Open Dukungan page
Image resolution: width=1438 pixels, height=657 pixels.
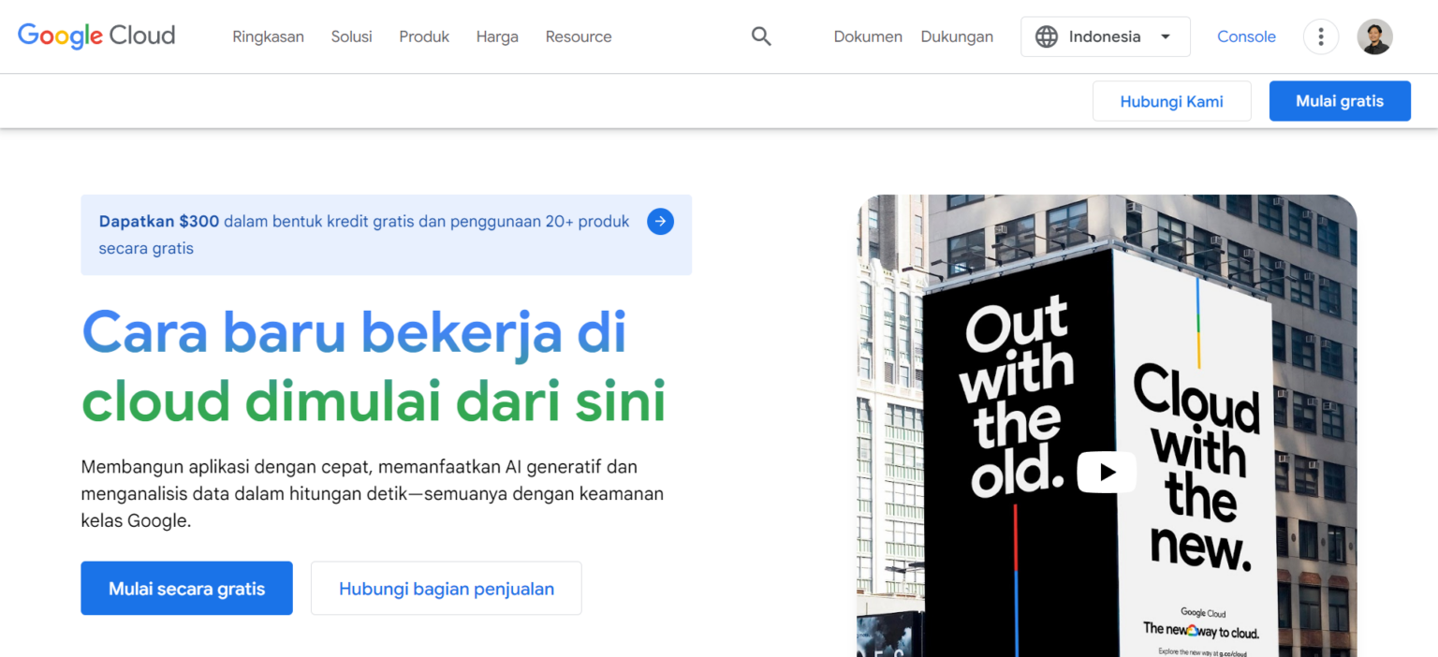[957, 36]
